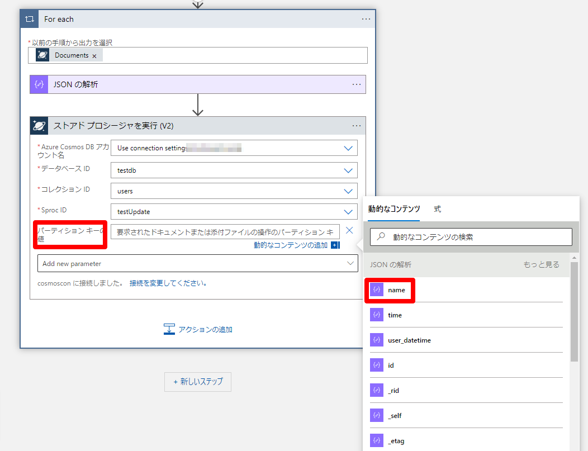Screen dimensions: 588x451
Task: Remove the Documents token
Action: [x=94, y=56]
